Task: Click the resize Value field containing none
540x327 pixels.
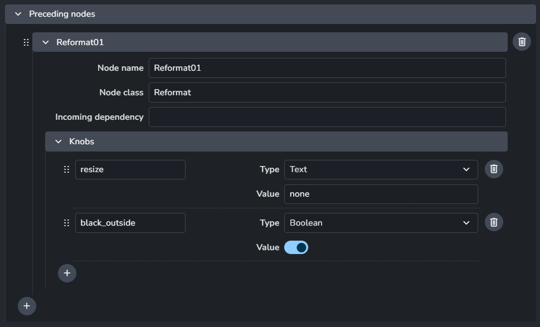Action: point(381,194)
